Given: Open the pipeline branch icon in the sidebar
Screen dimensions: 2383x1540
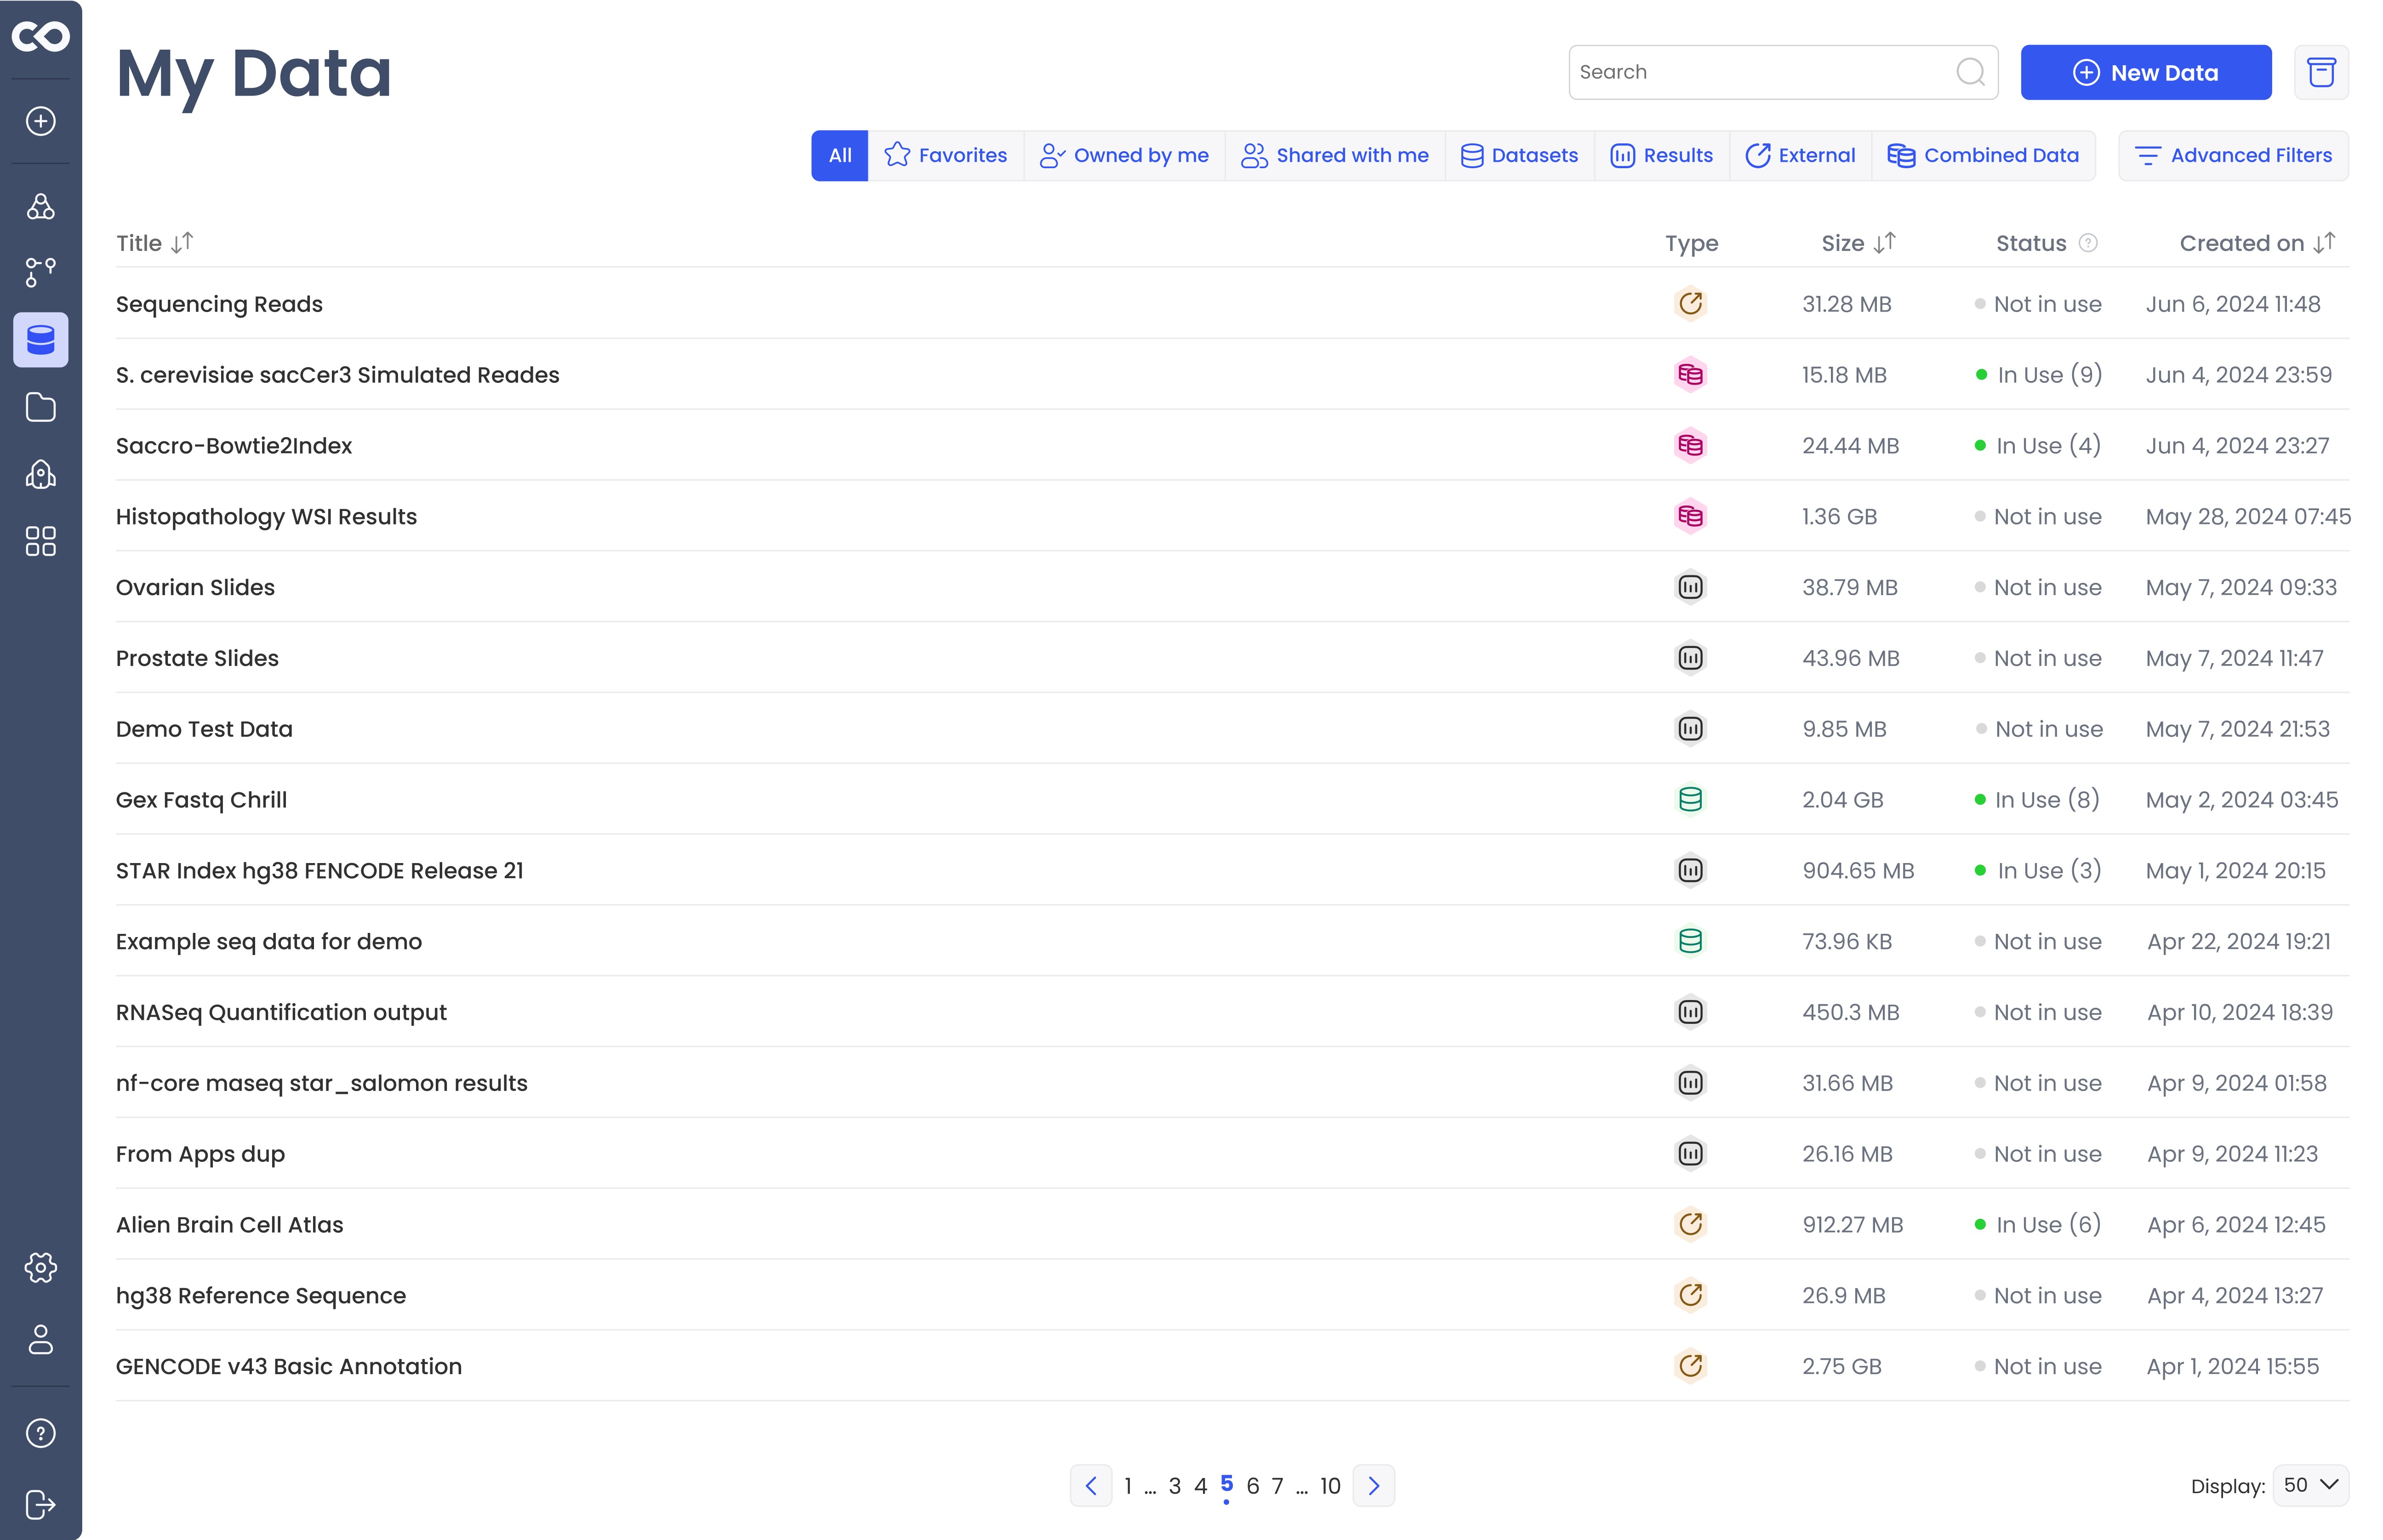Looking at the screenshot, I should coord(40,272).
